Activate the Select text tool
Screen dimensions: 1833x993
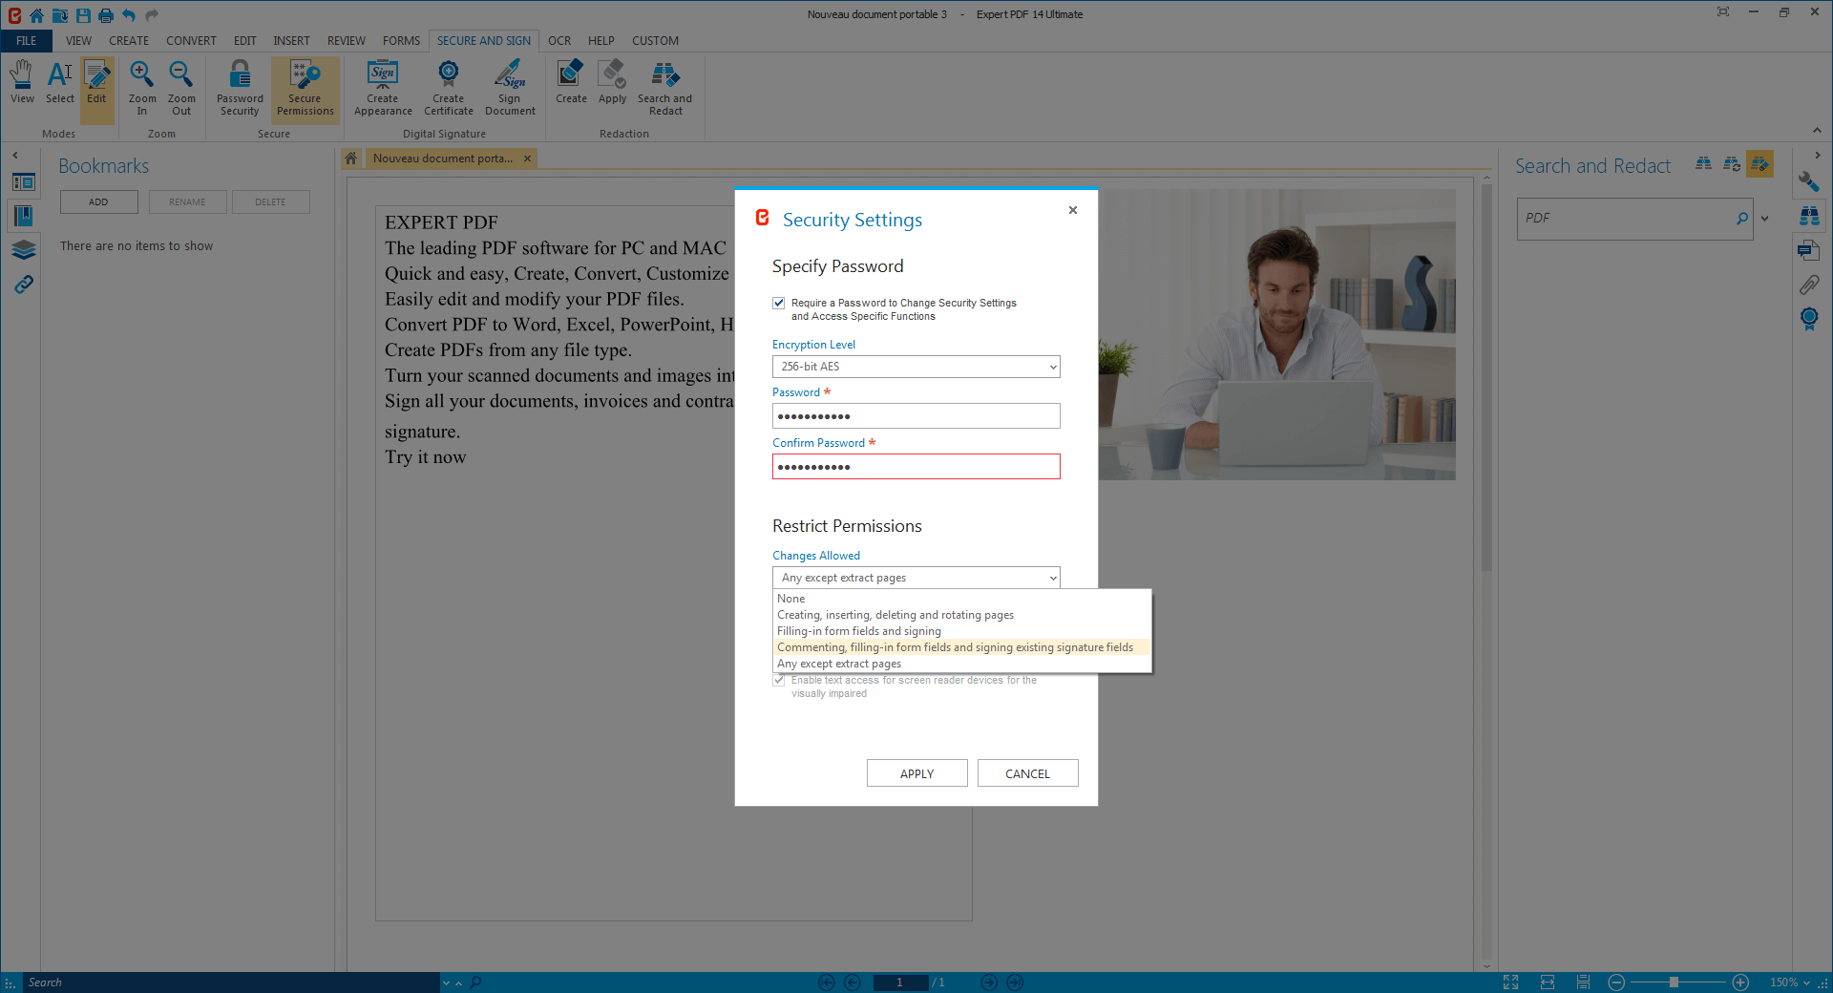point(59,82)
